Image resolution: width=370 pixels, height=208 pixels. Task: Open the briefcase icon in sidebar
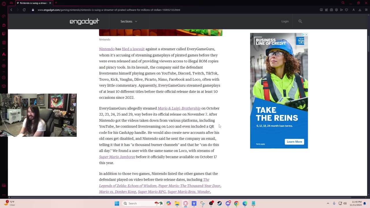click(x=4, y=25)
